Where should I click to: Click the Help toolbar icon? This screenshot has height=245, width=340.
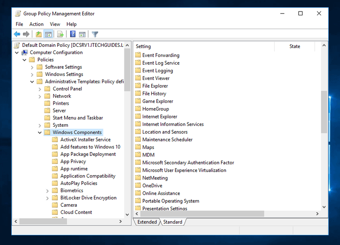(73, 34)
